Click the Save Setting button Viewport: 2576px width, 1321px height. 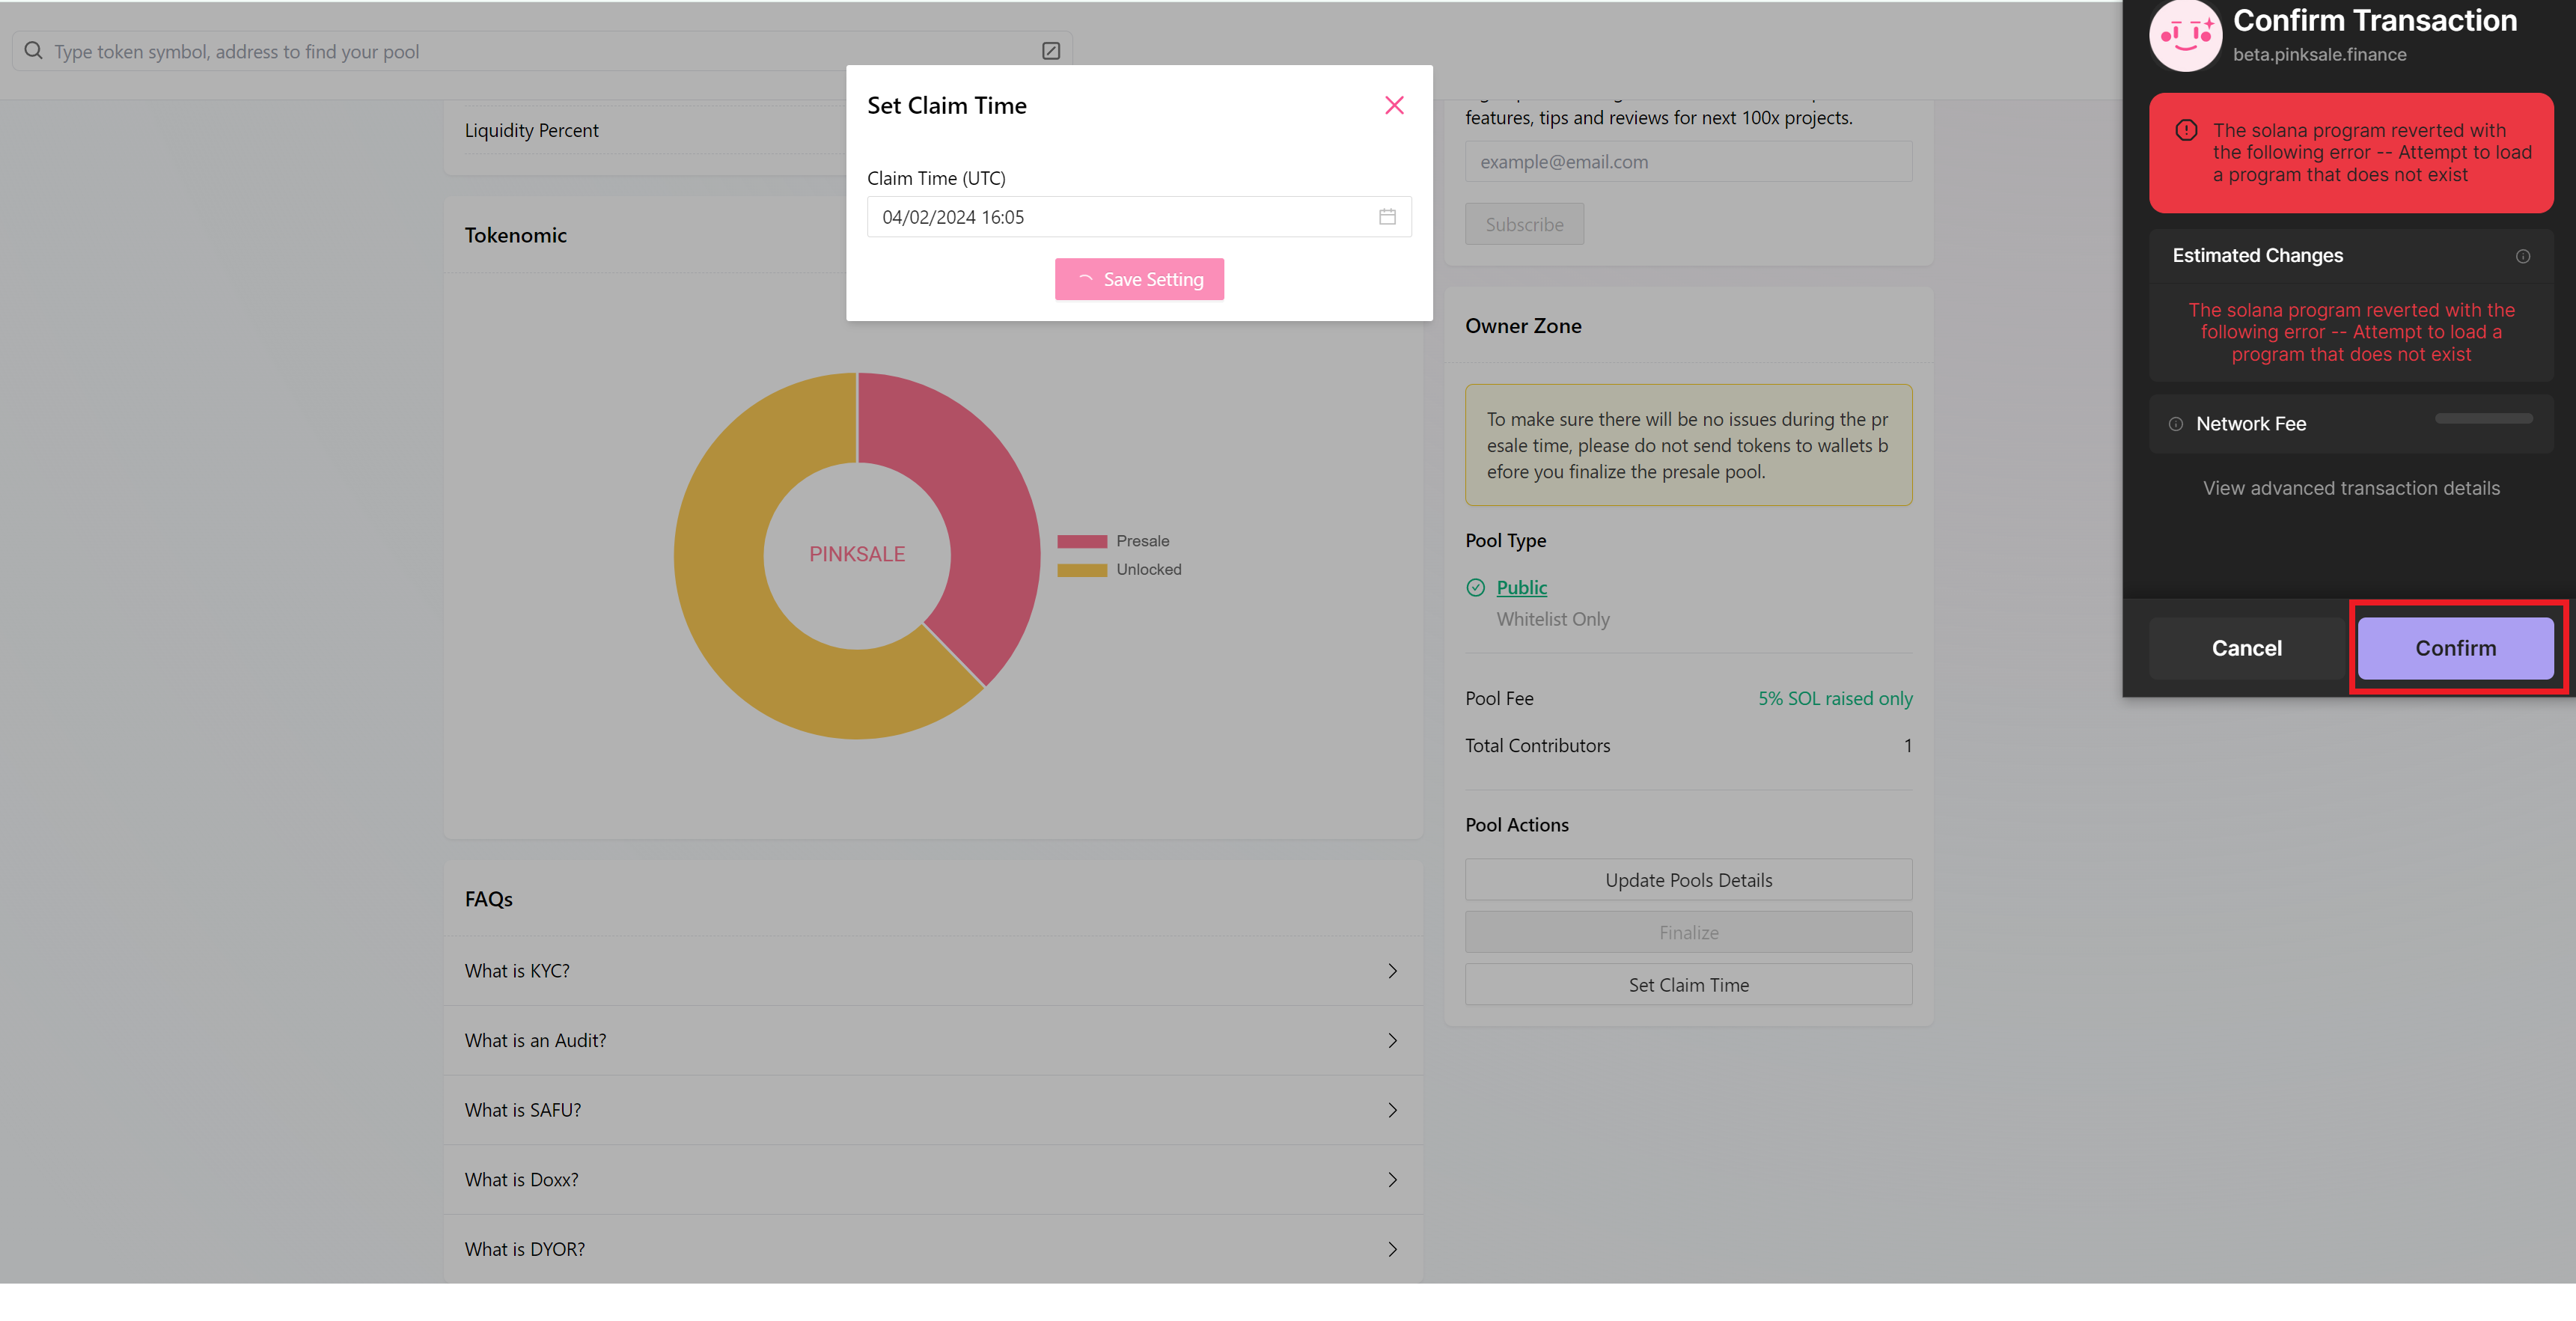pyautogui.click(x=1139, y=279)
